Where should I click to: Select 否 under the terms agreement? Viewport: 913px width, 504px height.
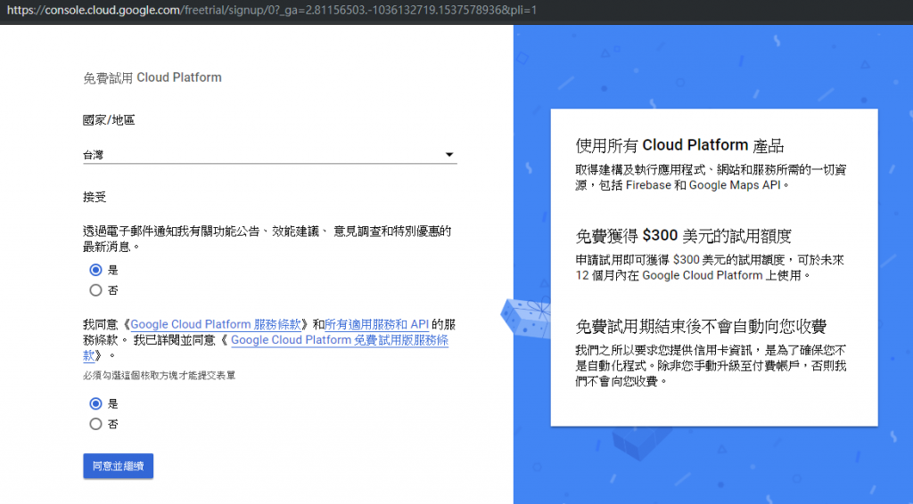point(95,424)
